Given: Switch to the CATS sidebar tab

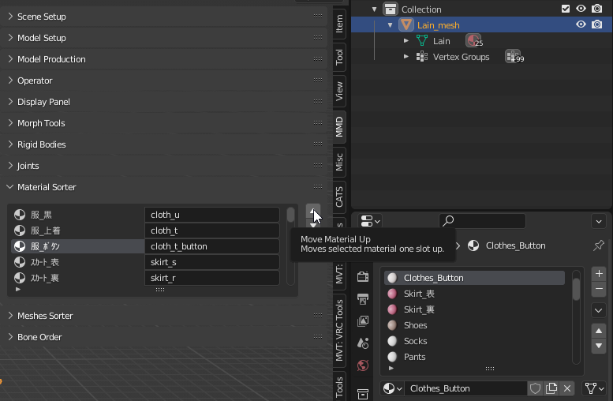Looking at the screenshot, I should pyautogui.click(x=339, y=196).
